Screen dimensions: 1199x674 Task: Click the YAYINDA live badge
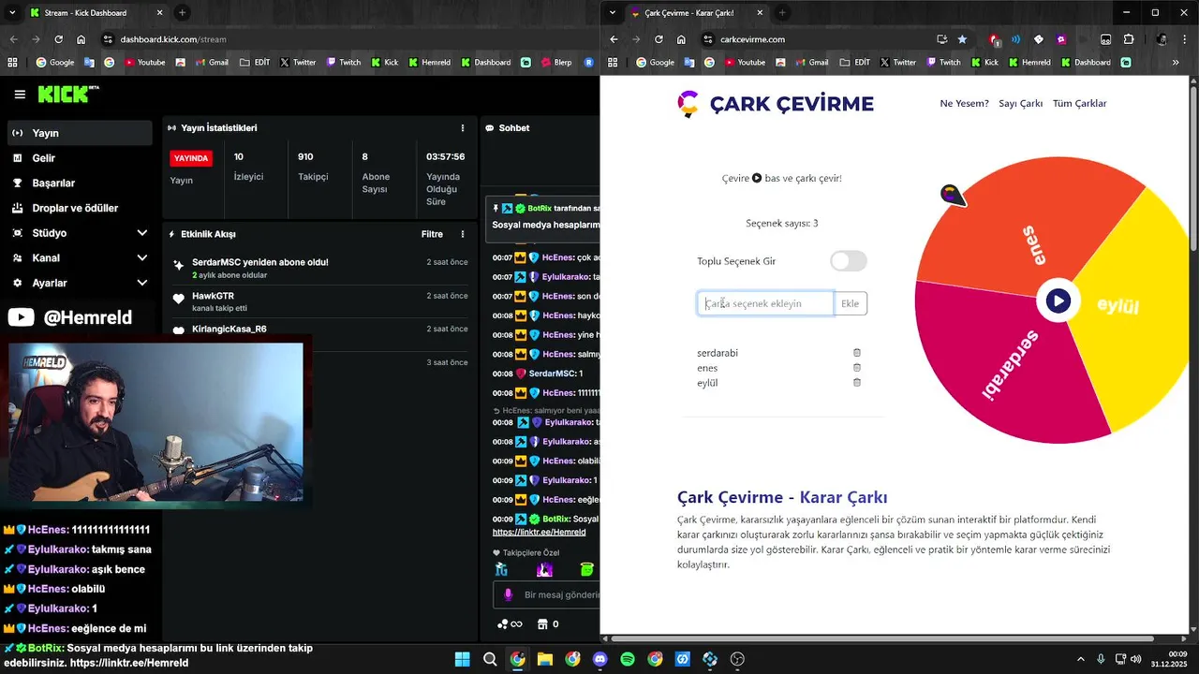pyautogui.click(x=191, y=158)
